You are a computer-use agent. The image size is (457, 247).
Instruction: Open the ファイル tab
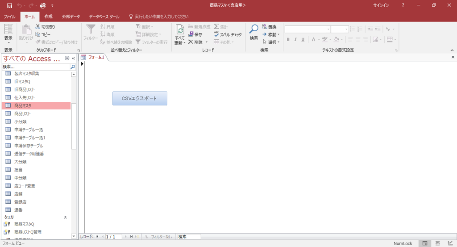pyautogui.click(x=9, y=17)
